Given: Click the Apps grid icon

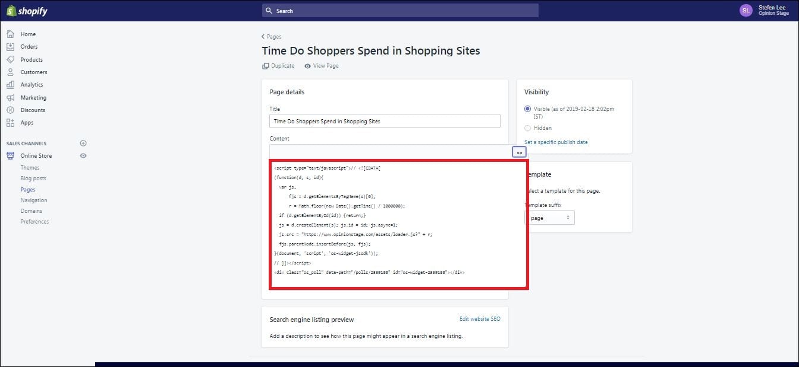Looking at the screenshot, I should [10, 123].
